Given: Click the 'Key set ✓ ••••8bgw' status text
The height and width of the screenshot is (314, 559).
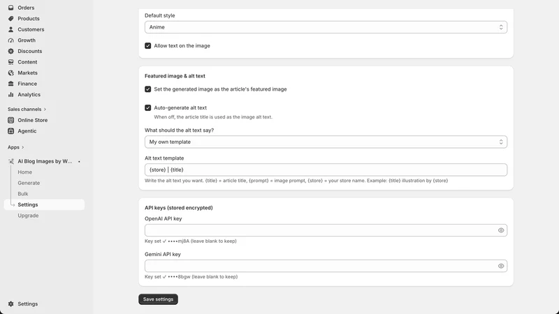Looking at the screenshot, I should pyautogui.click(x=191, y=276).
